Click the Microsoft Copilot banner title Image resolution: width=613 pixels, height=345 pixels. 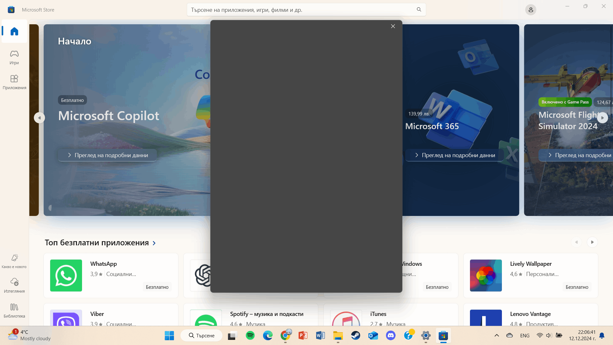[x=109, y=116]
